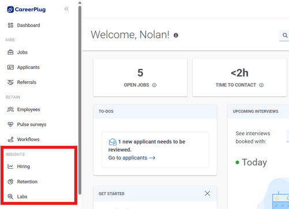Click the Labs magnifier icon
The width and height of the screenshot is (289, 209).
[10, 196]
